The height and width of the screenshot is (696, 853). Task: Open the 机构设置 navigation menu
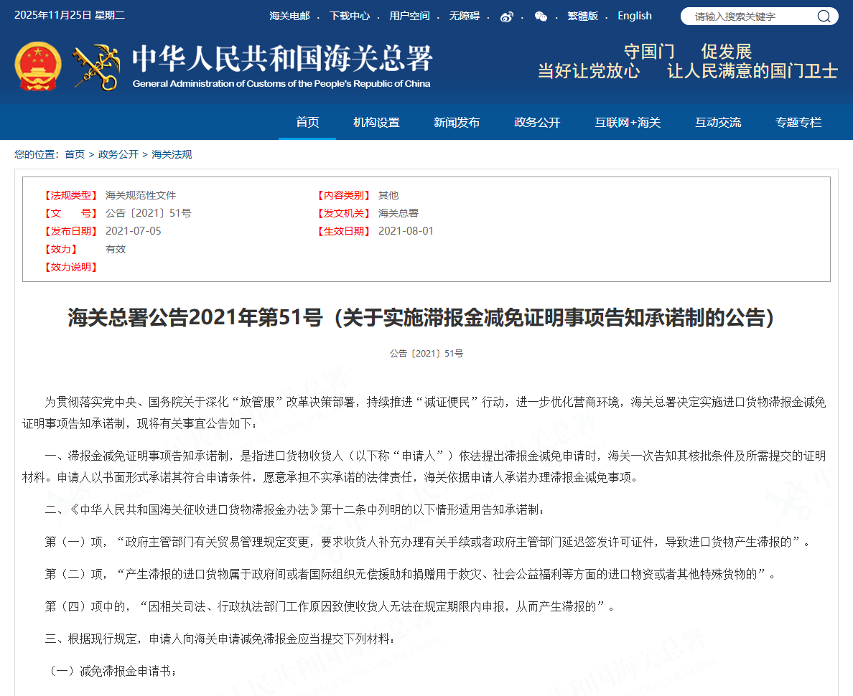pyautogui.click(x=376, y=123)
